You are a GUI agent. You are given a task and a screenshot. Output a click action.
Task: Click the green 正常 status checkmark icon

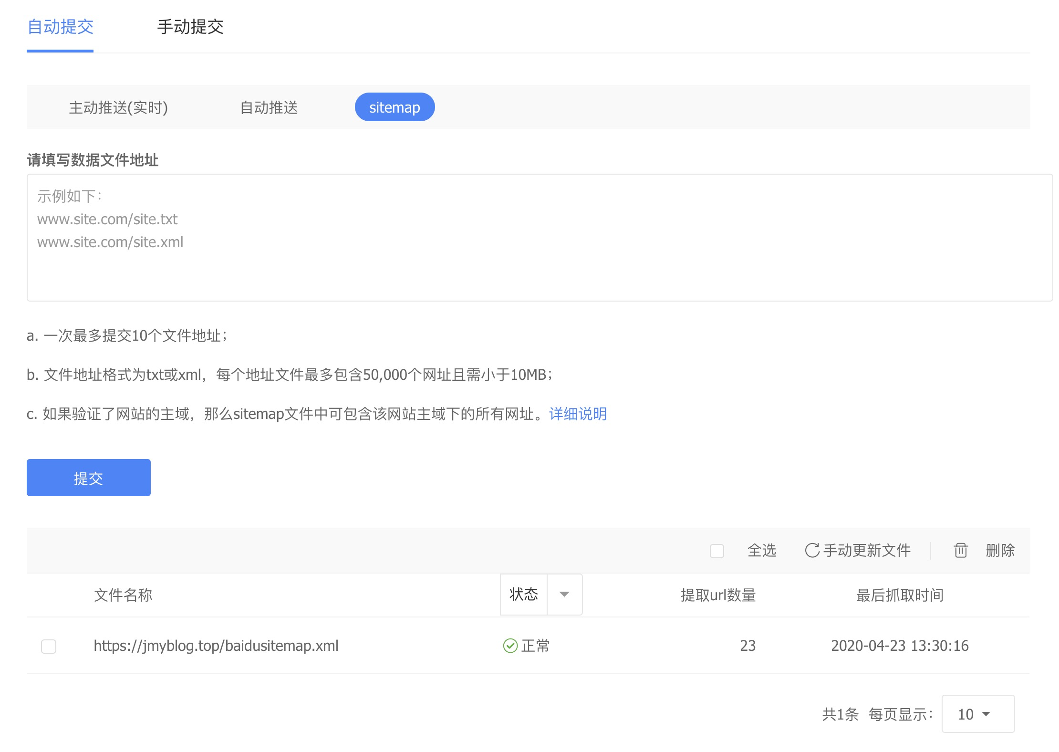click(x=510, y=646)
